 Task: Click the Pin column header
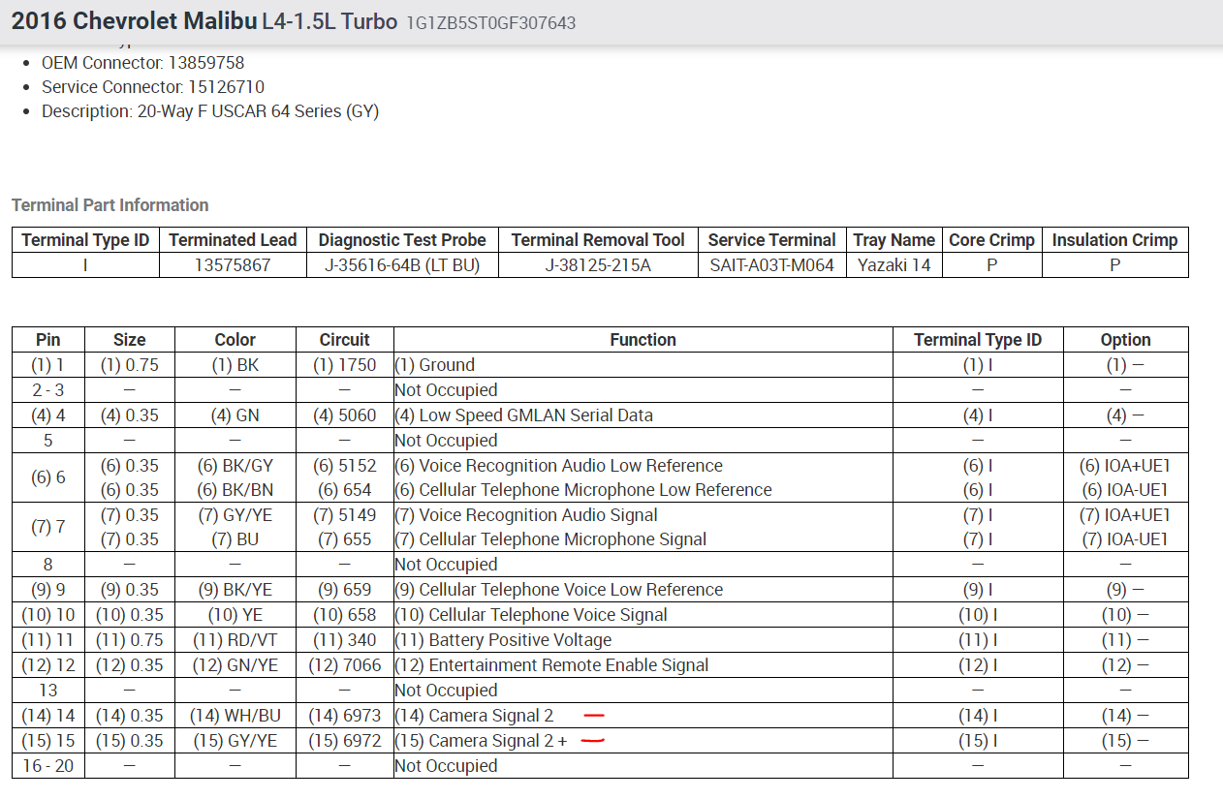coord(47,340)
